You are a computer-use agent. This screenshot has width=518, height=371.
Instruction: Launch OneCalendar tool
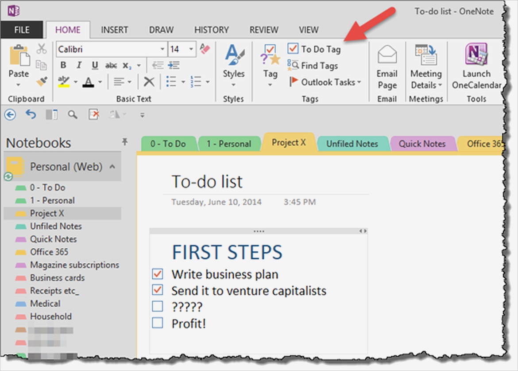click(x=476, y=66)
